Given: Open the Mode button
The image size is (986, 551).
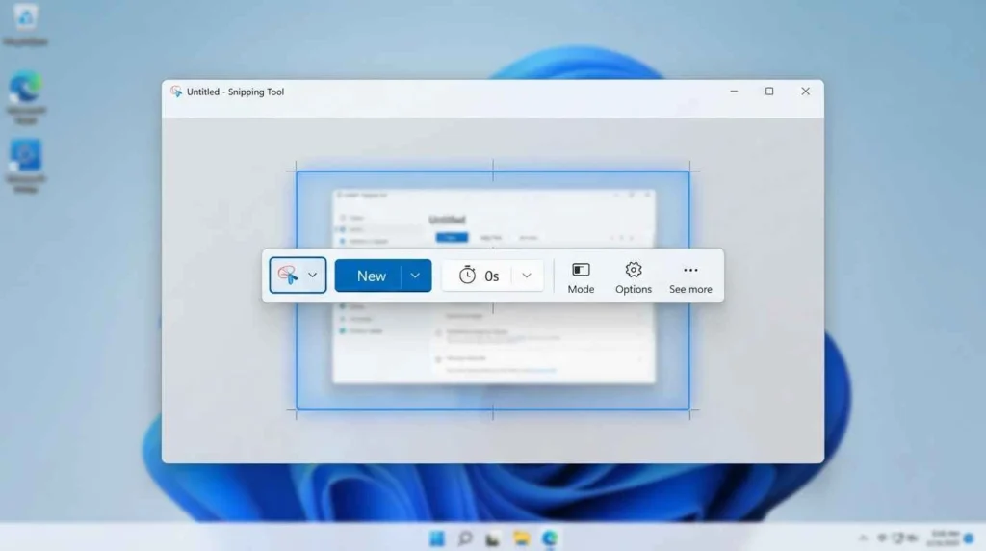Looking at the screenshot, I should (581, 278).
